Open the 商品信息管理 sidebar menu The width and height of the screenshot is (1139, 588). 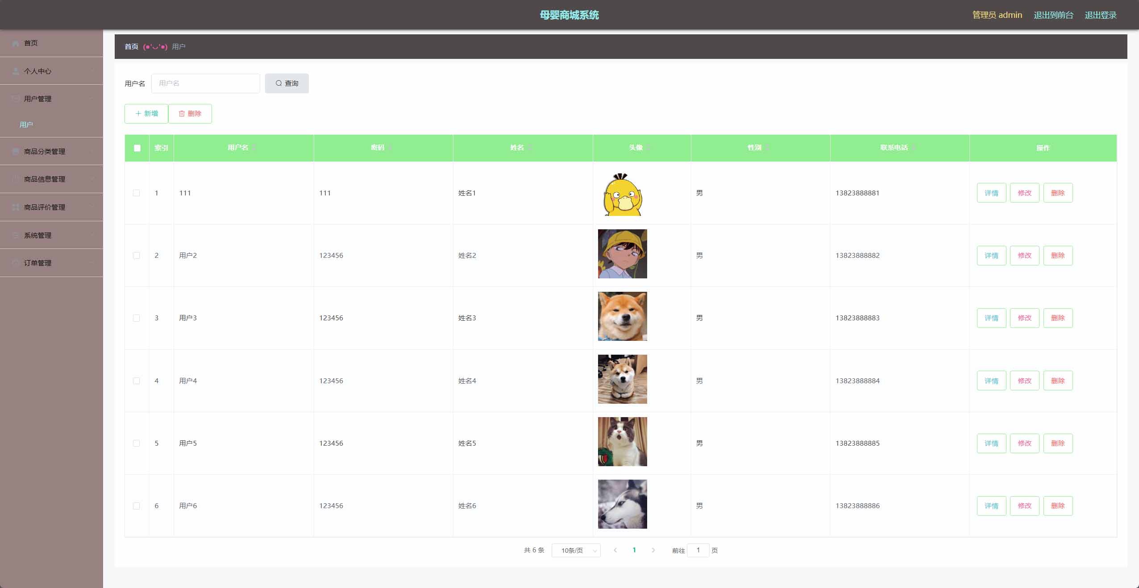click(x=51, y=179)
